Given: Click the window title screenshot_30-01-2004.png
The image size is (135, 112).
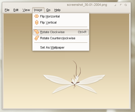Looking at the screenshot, I should [87, 5].
